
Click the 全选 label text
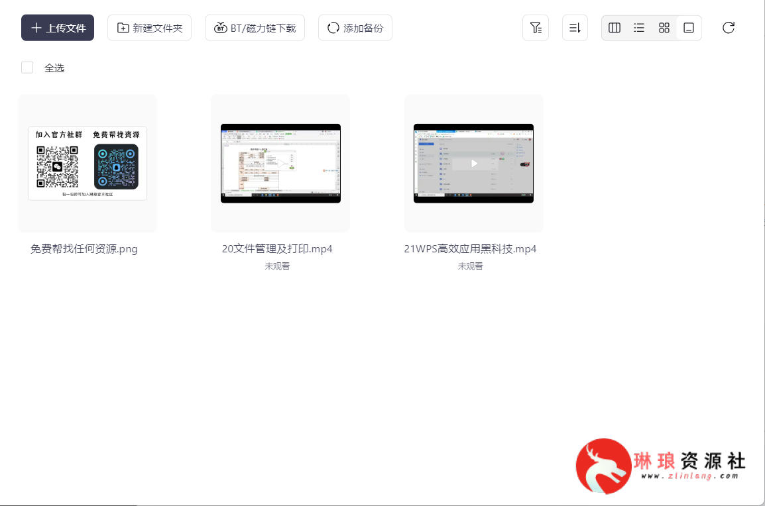coord(54,68)
